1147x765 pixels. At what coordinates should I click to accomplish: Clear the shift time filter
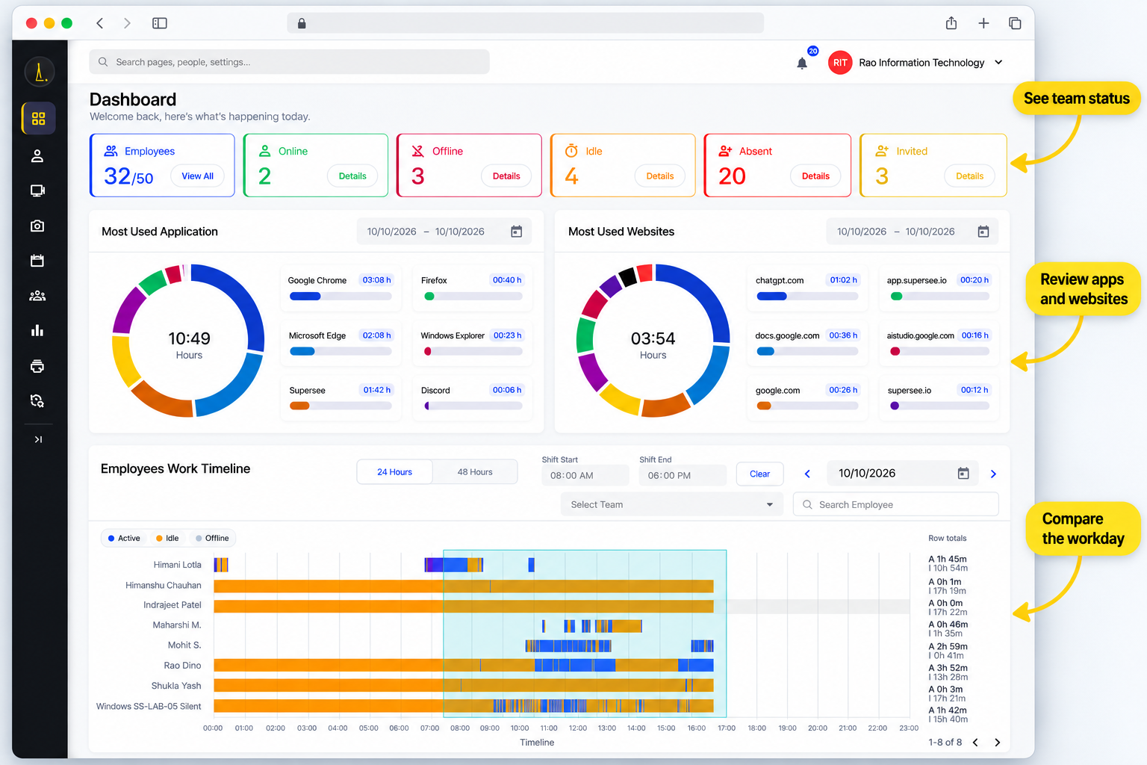[759, 474]
